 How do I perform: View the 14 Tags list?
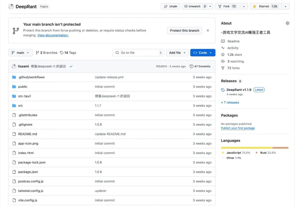pyautogui.click(x=68, y=53)
